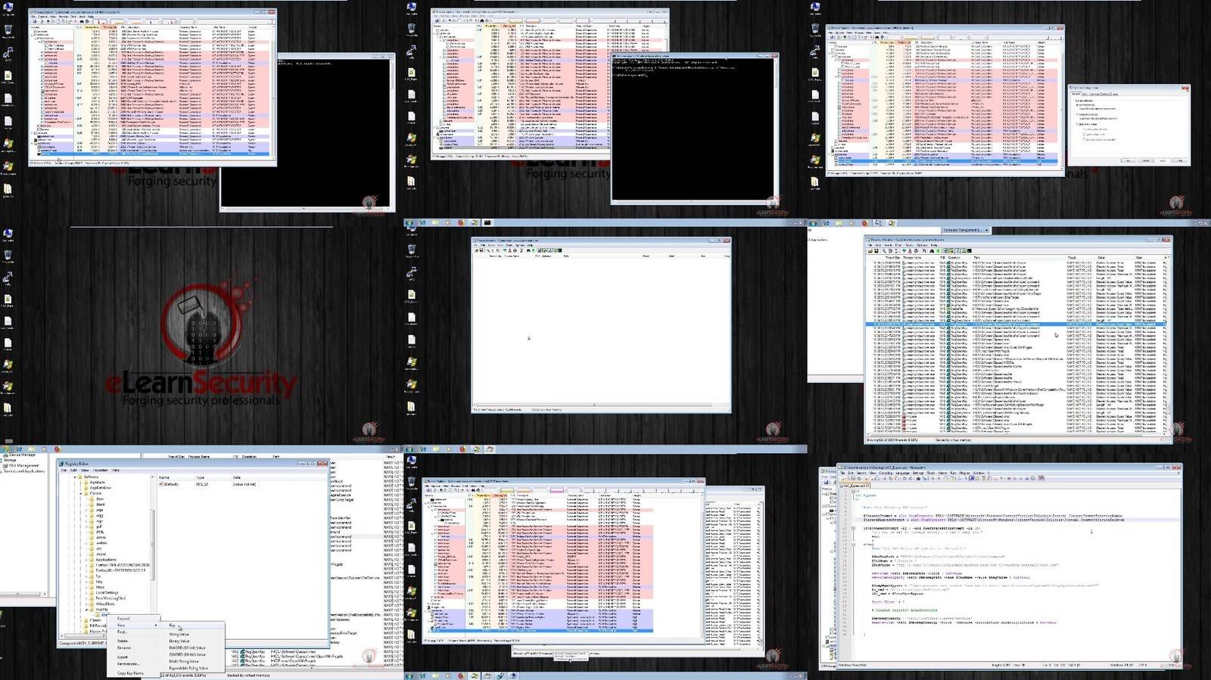1211x680 pixels.
Task: Click folder icon of shell key in Registry Editor
Action: [98, 614]
